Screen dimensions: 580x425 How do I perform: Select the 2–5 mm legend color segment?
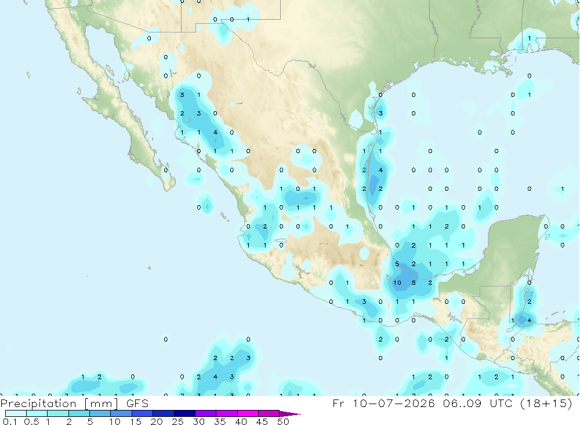(x=79, y=413)
